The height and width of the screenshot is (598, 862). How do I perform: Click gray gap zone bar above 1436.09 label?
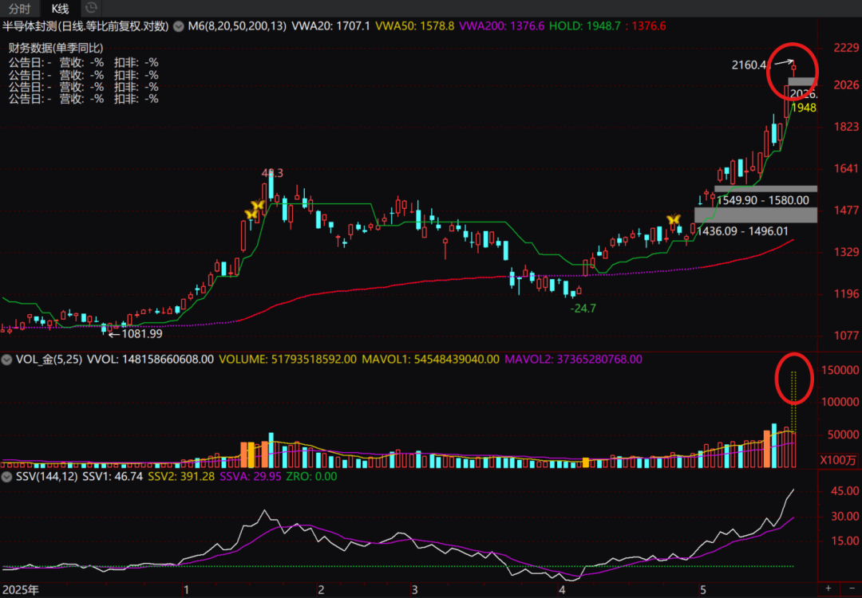pyautogui.click(x=756, y=214)
